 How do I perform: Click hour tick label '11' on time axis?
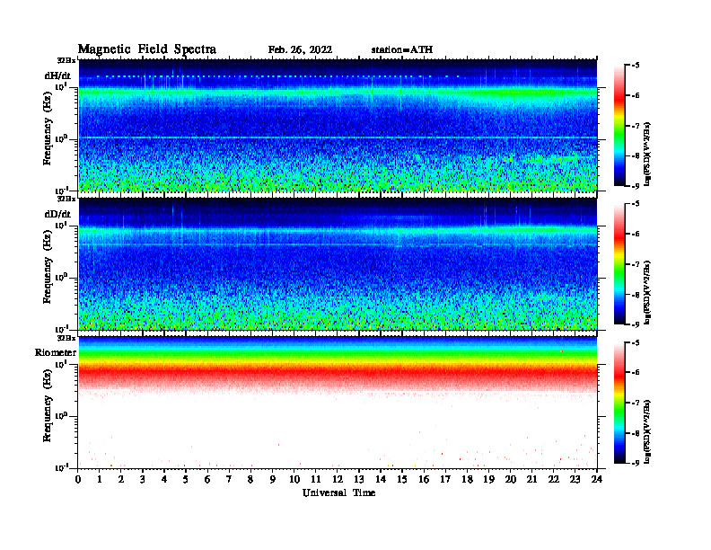316,479
